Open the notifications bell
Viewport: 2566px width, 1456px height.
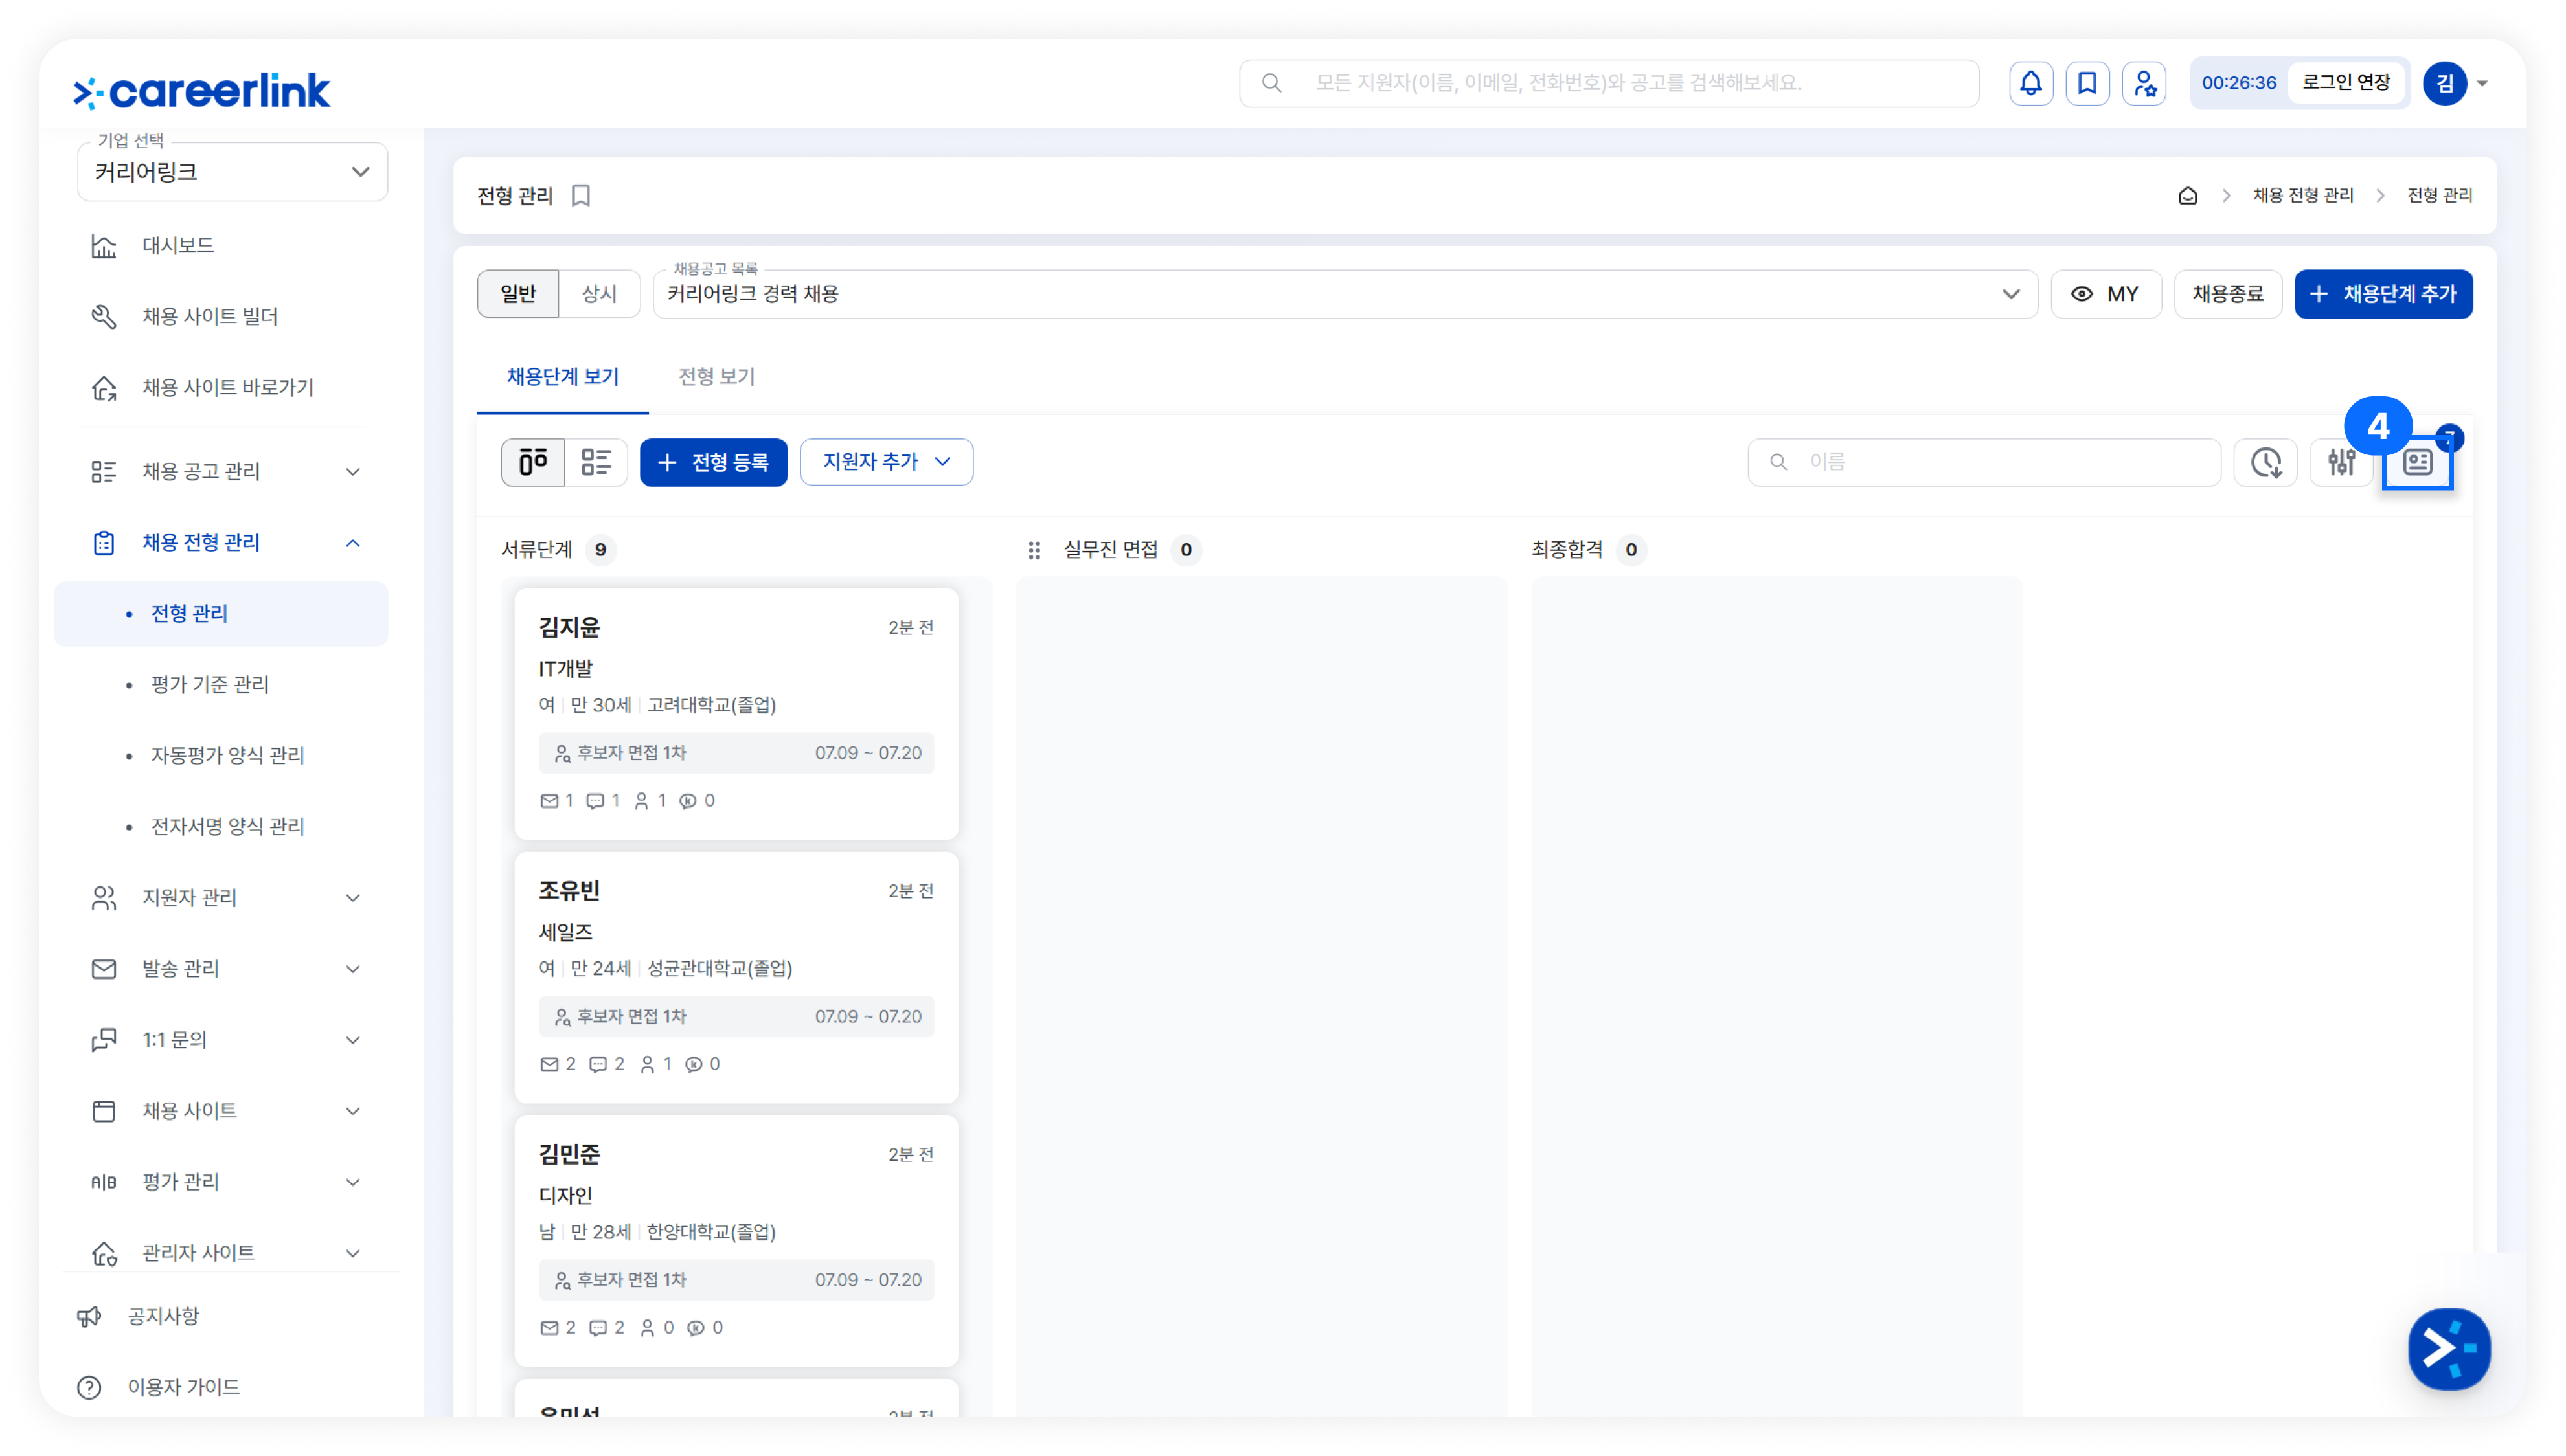click(x=2031, y=83)
